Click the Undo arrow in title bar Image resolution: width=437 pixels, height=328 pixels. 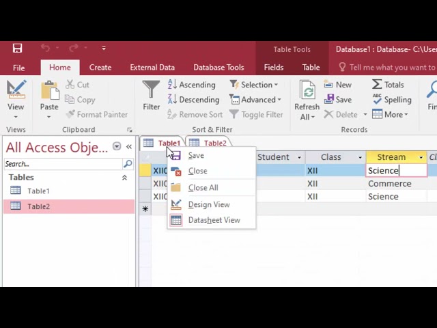pos(45,48)
